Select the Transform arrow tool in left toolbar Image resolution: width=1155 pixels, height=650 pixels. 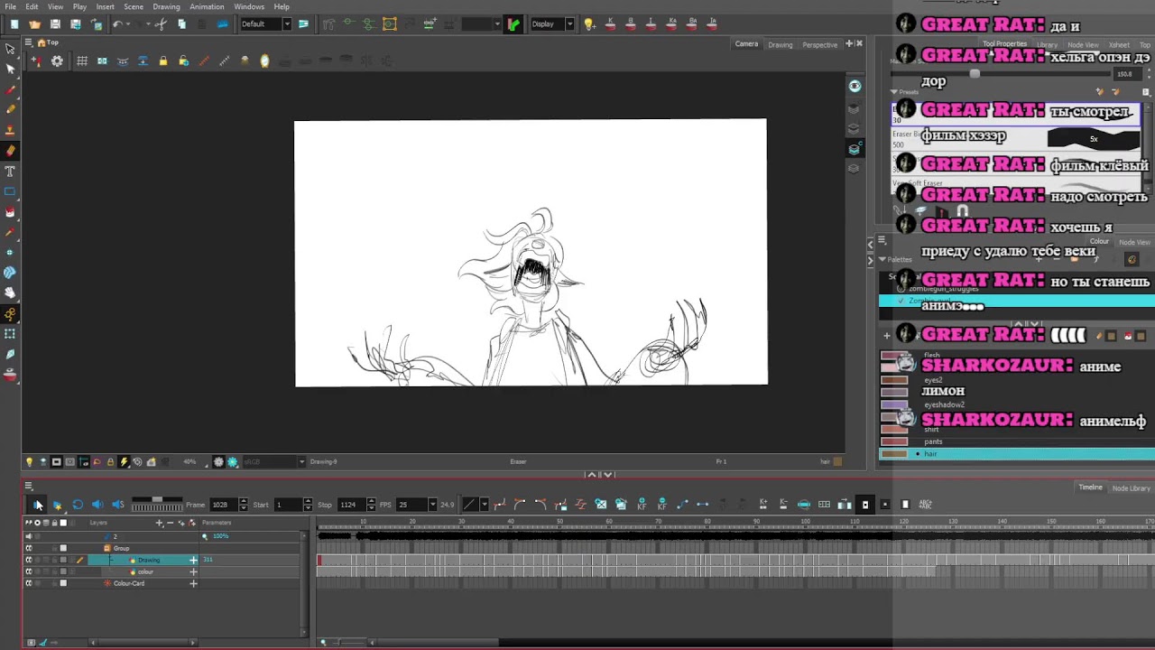click(x=10, y=50)
